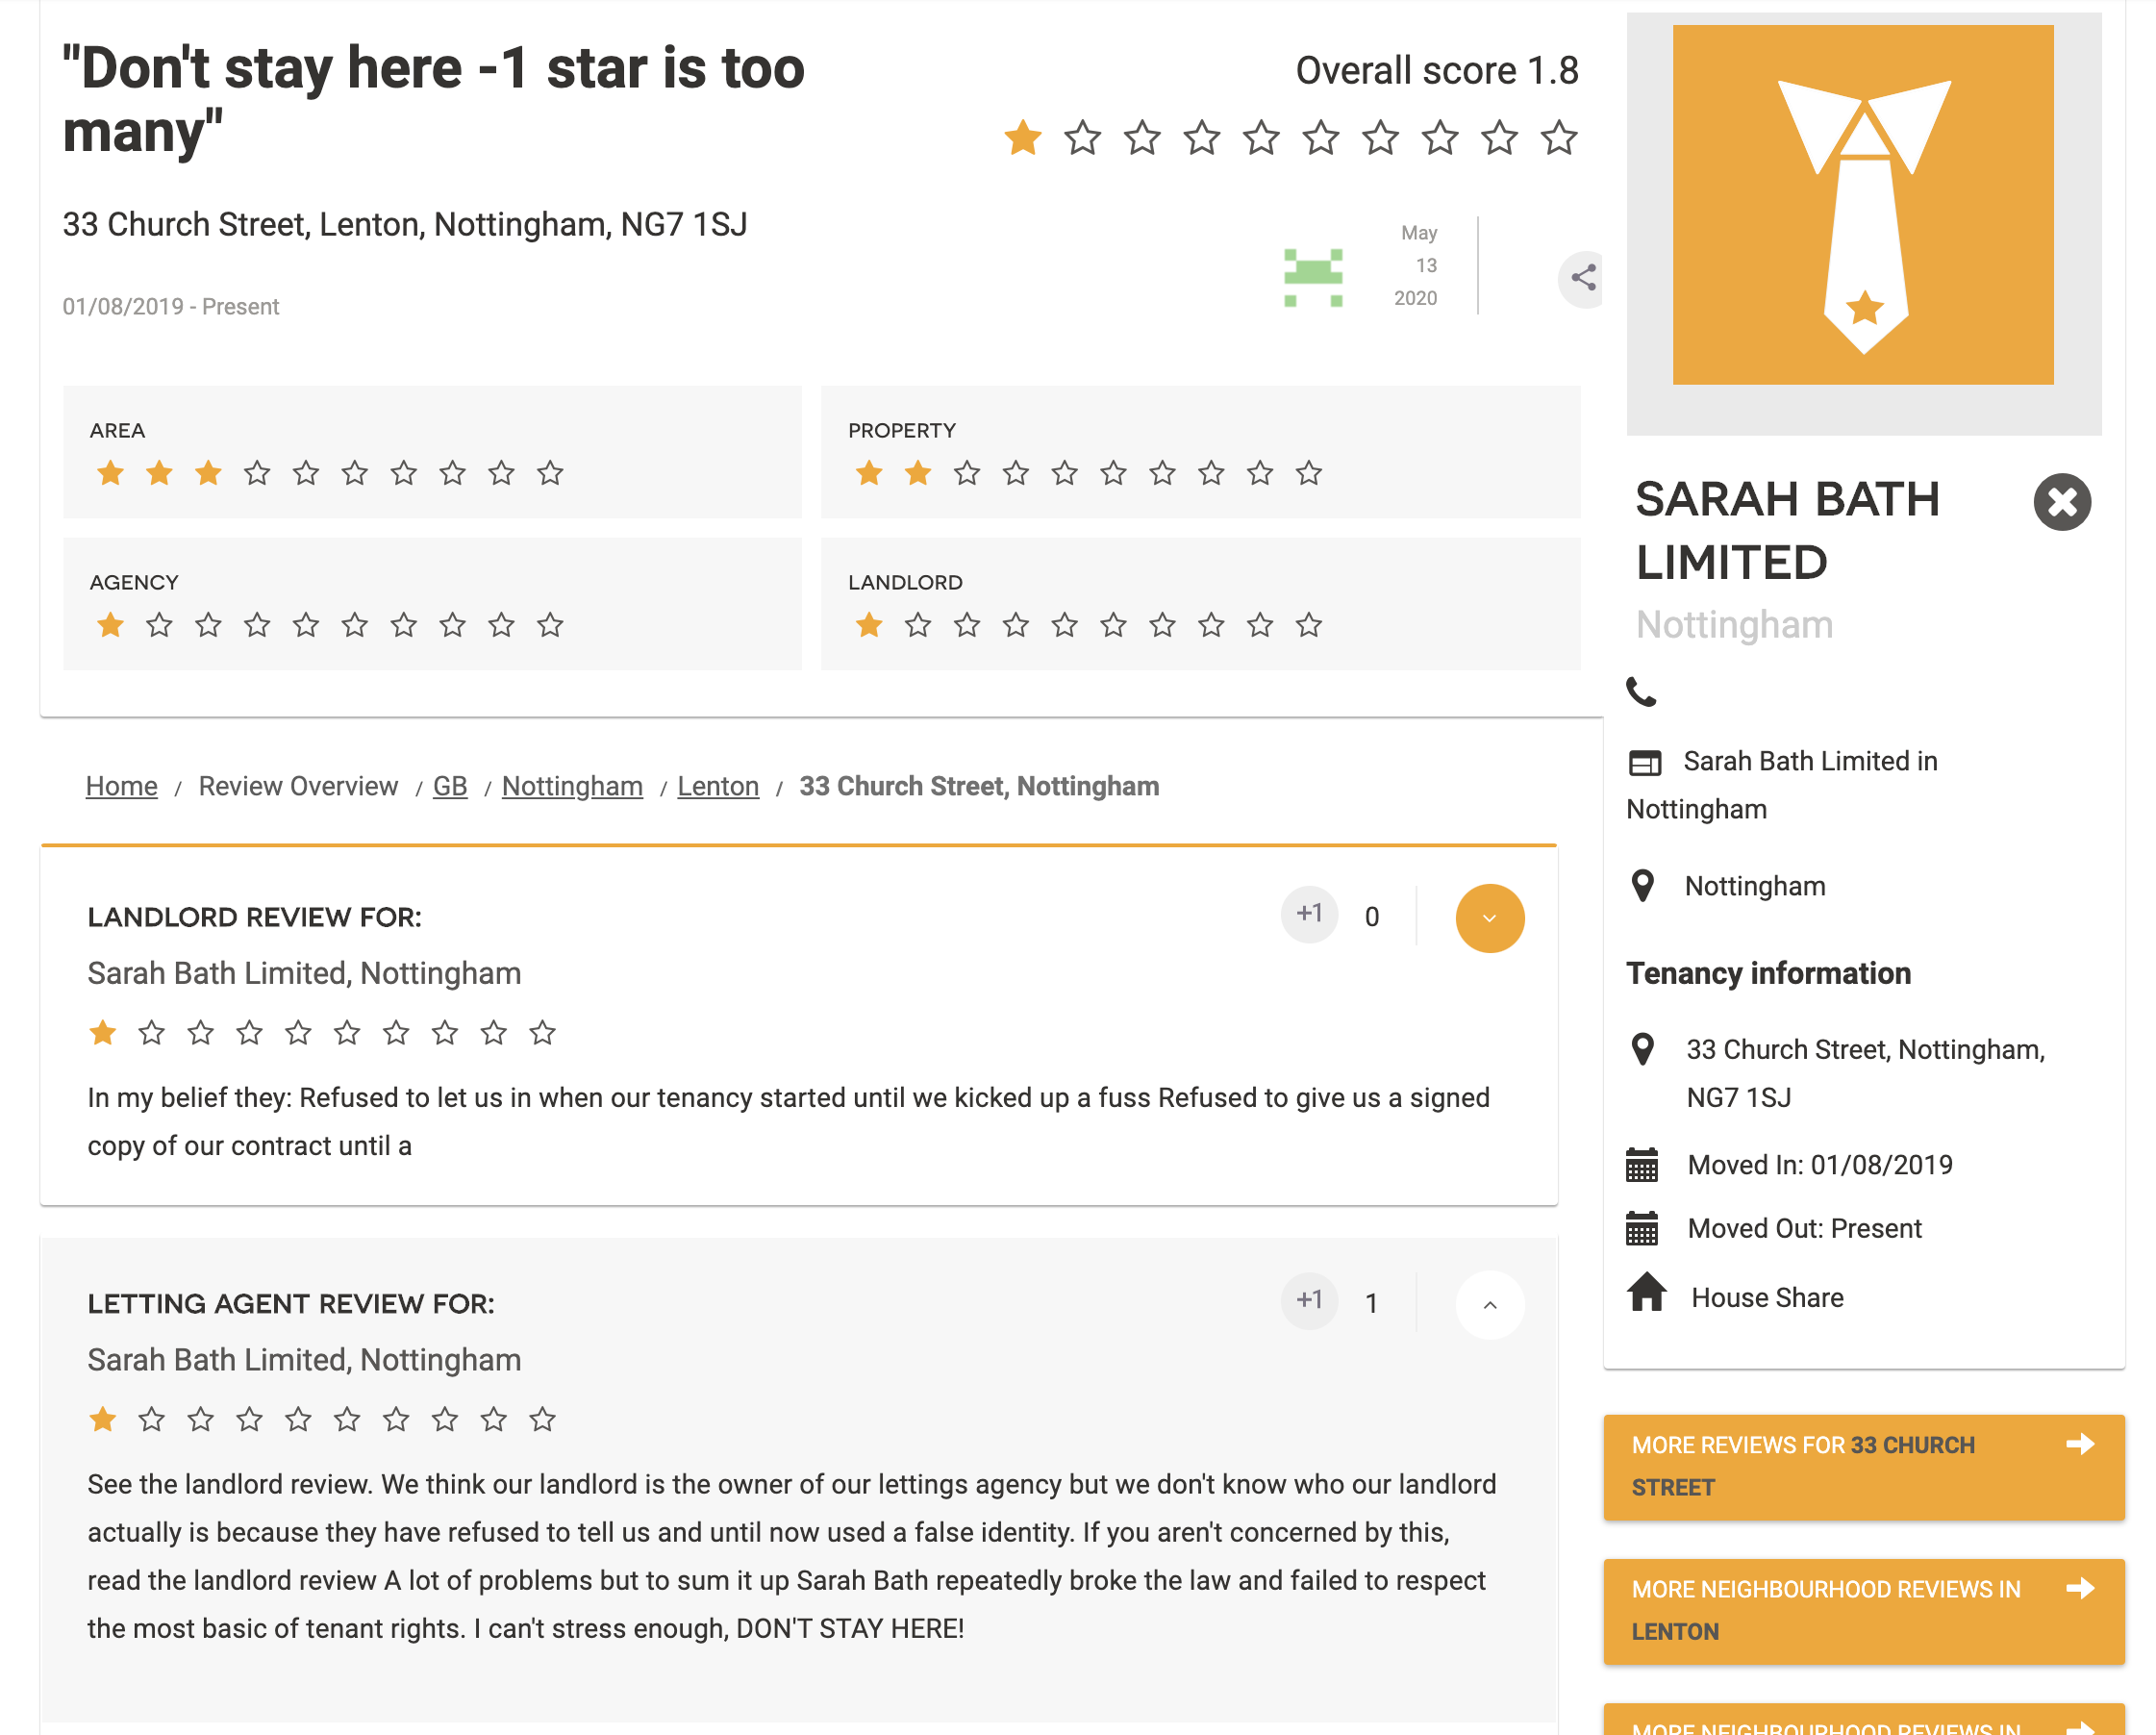This screenshot has height=1735, width=2156.
Task: Click the orange tie logo thumbnail
Action: pos(1862,205)
